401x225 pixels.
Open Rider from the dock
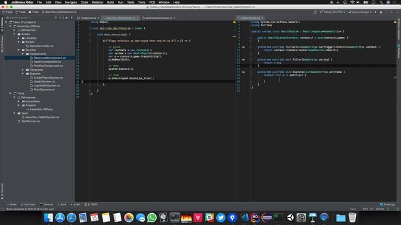tap(255, 217)
